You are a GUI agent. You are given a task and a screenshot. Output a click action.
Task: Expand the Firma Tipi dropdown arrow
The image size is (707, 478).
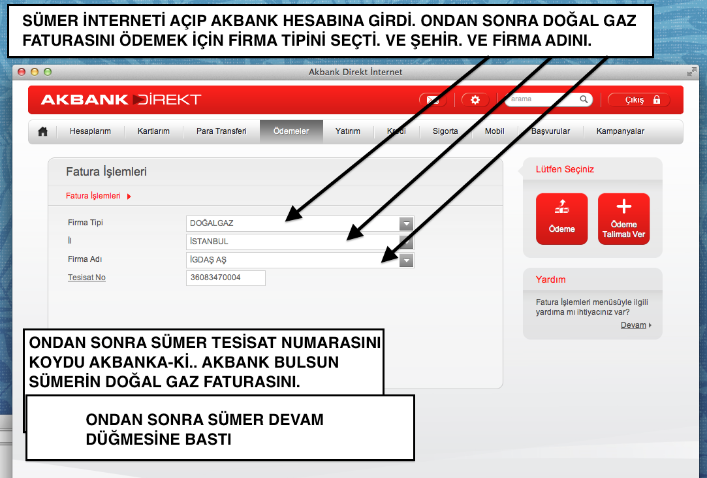[406, 223]
